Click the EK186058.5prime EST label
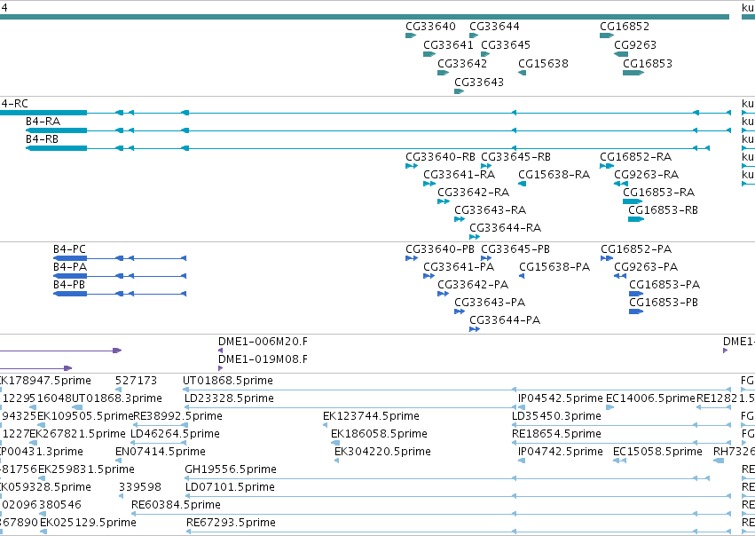This screenshot has width=755, height=536. pyautogui.click(x=379, y=434)
